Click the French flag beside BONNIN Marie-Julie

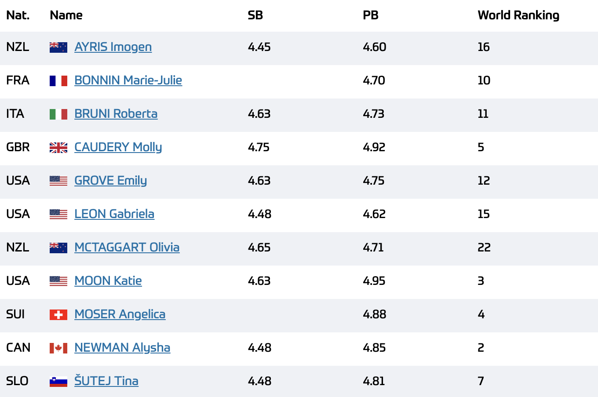(58, 81)
